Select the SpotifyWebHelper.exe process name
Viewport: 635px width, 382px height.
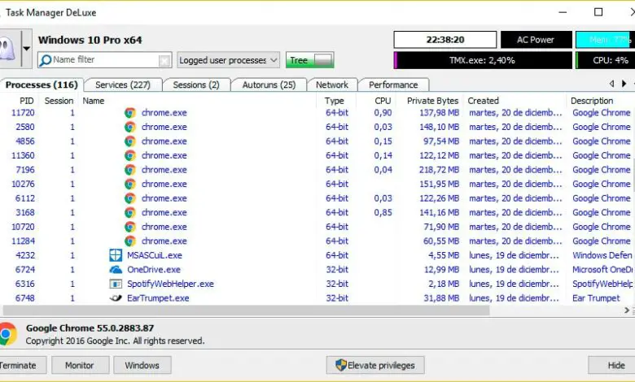coord(170,284)
